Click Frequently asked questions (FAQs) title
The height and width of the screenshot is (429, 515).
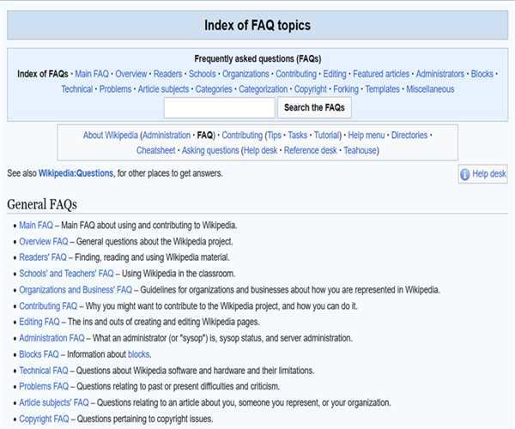click(x=257, y=58)
